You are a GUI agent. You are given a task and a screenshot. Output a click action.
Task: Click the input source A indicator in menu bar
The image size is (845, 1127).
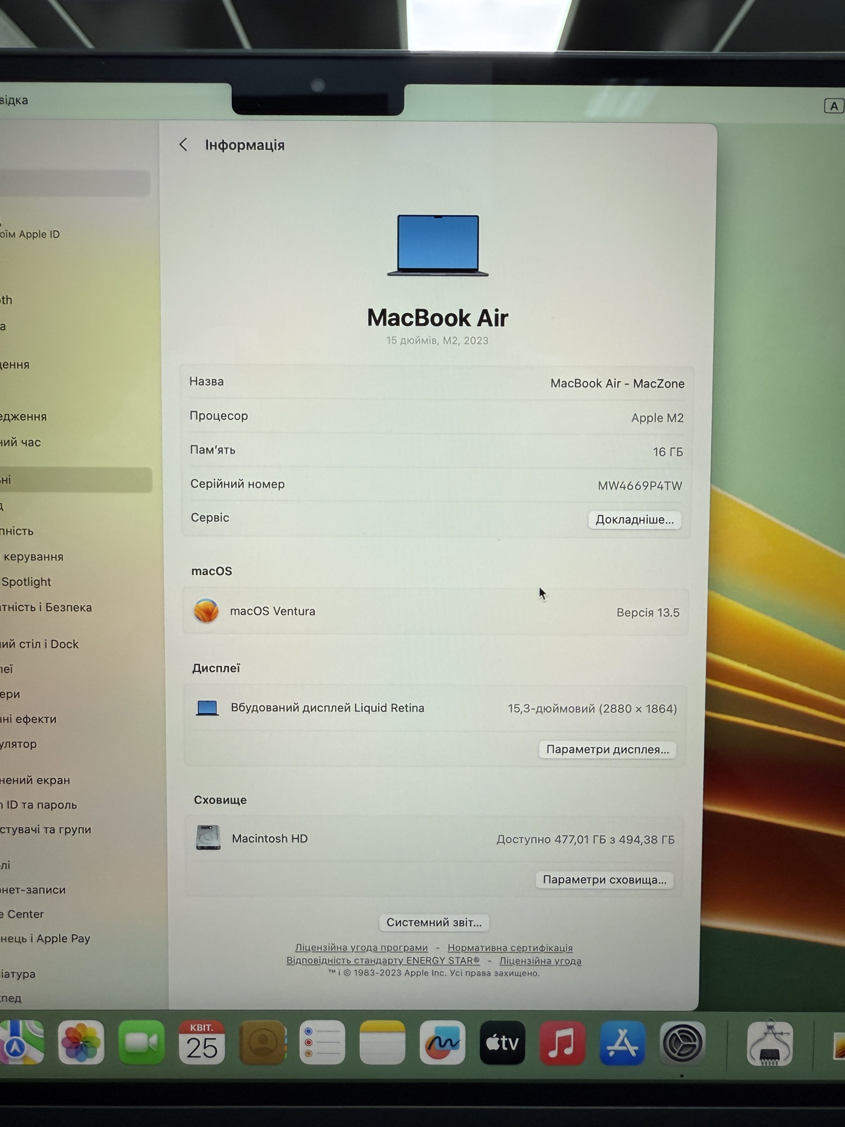coord(834,106)
